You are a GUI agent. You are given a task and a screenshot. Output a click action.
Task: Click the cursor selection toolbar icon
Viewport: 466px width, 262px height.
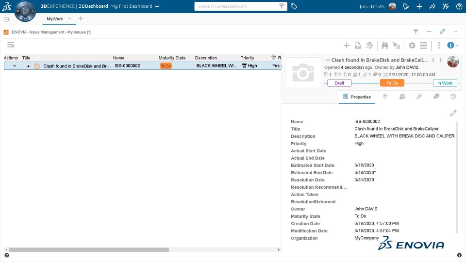[x=397, y=45]
